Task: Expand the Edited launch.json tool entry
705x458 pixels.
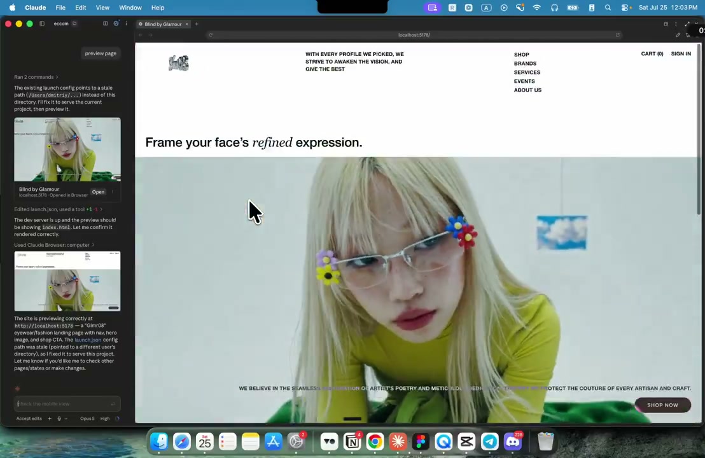Action: pyautogui.click(x=58, y=209)
